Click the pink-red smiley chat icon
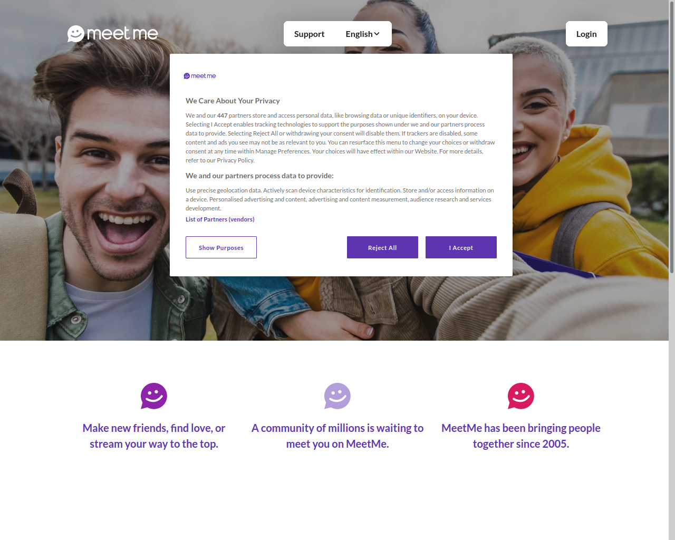The width and height of the screenshot is (675, 540). click(521, 396)
